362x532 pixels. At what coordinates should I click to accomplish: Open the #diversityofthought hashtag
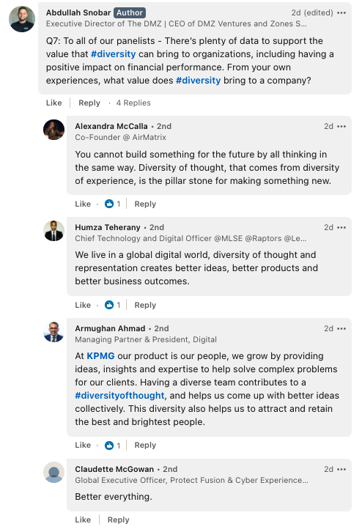[119, 396]
